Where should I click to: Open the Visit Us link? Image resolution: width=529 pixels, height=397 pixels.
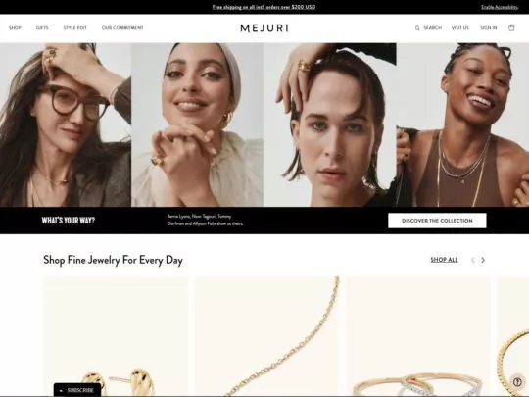pos(460,28)
